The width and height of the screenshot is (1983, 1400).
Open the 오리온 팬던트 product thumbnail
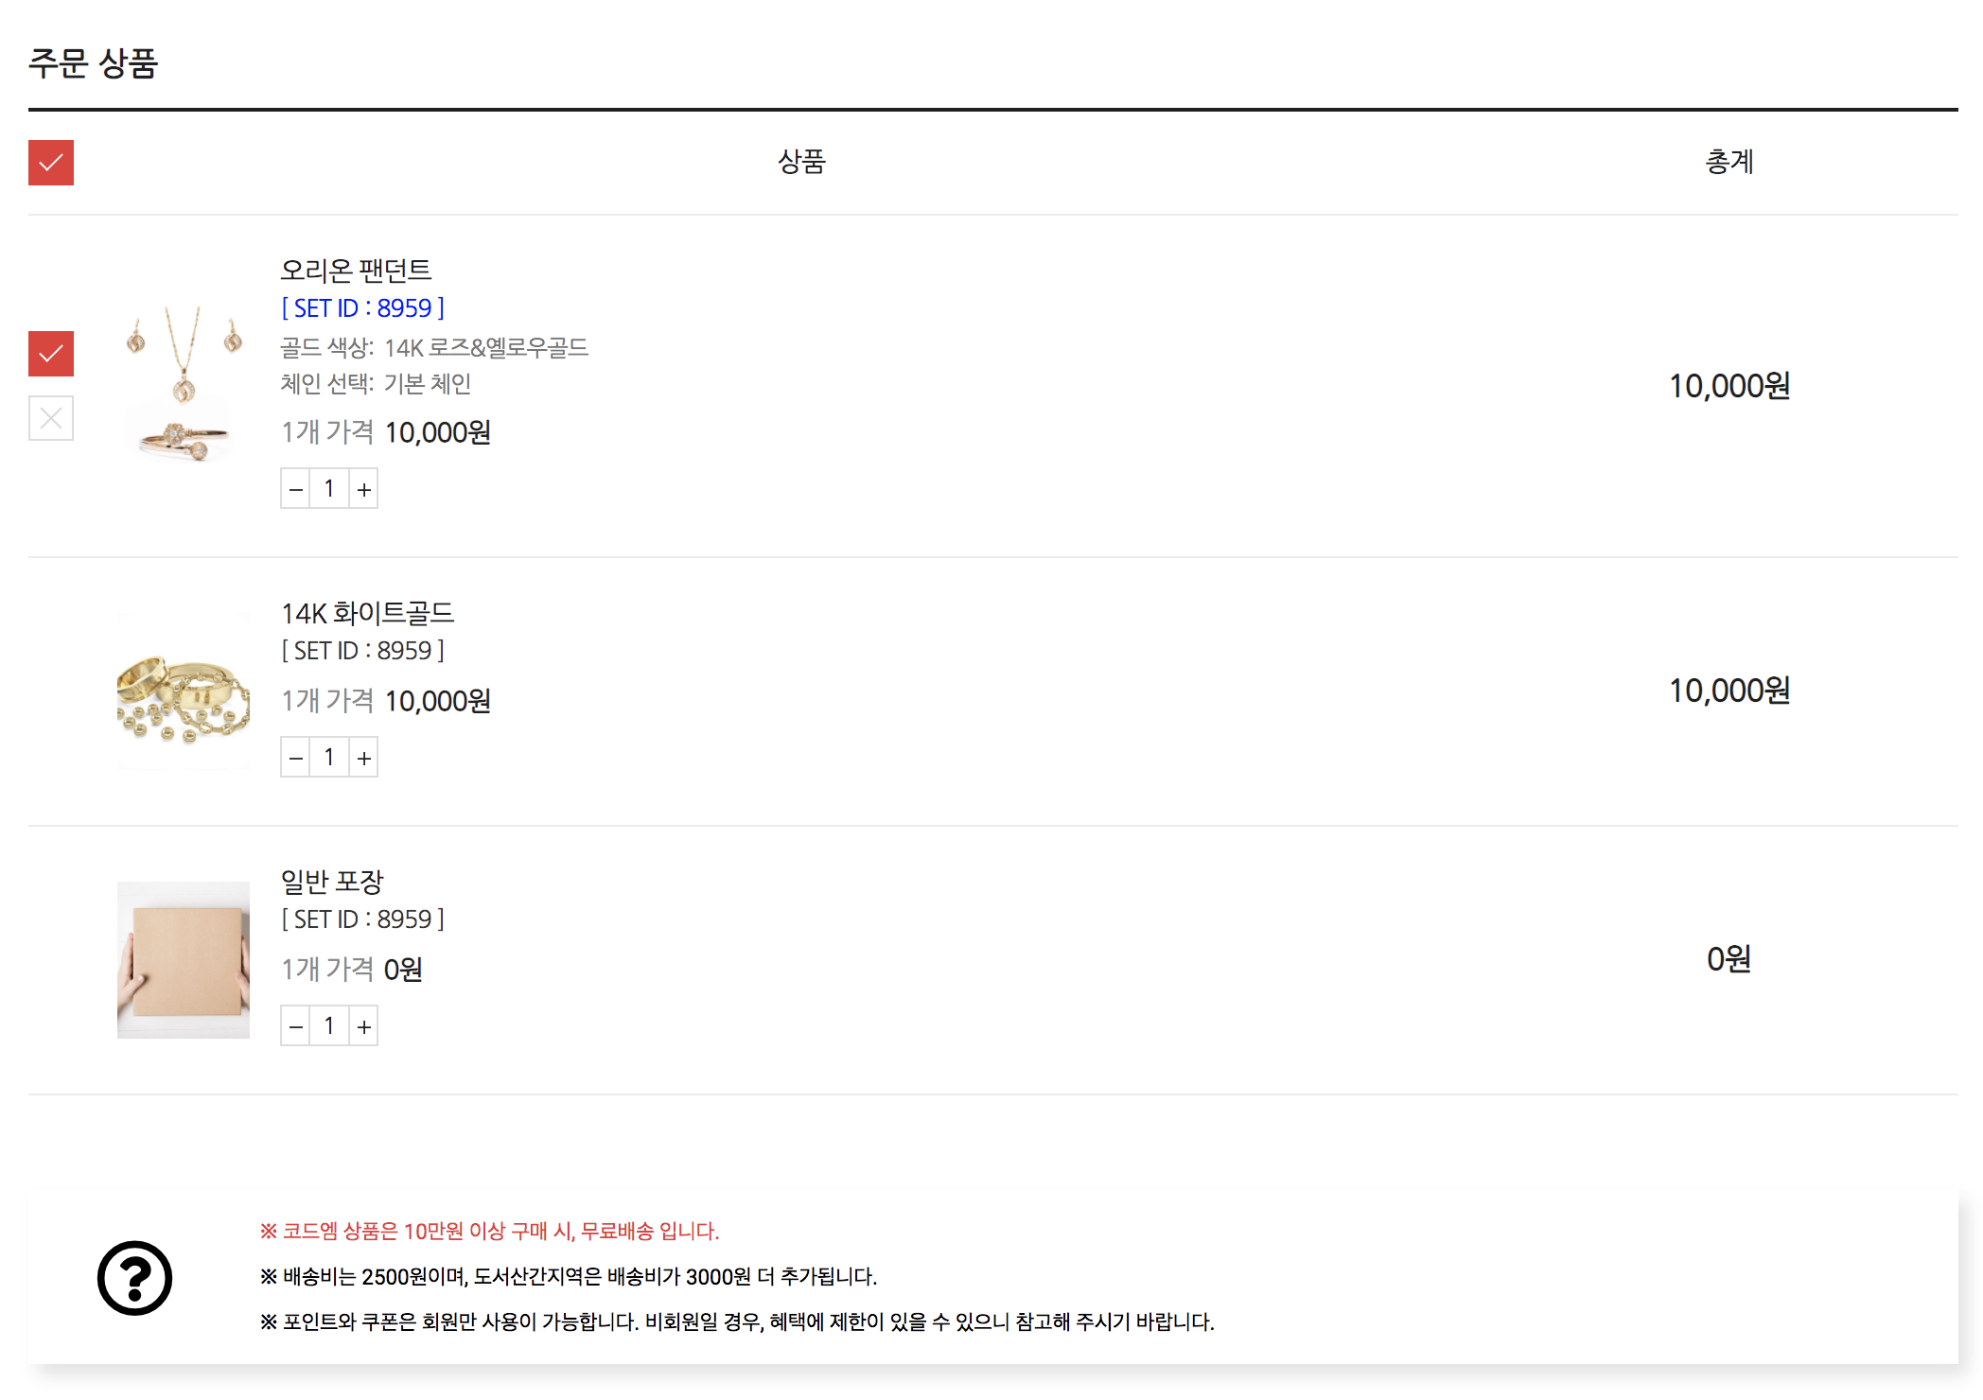point(184,384)
